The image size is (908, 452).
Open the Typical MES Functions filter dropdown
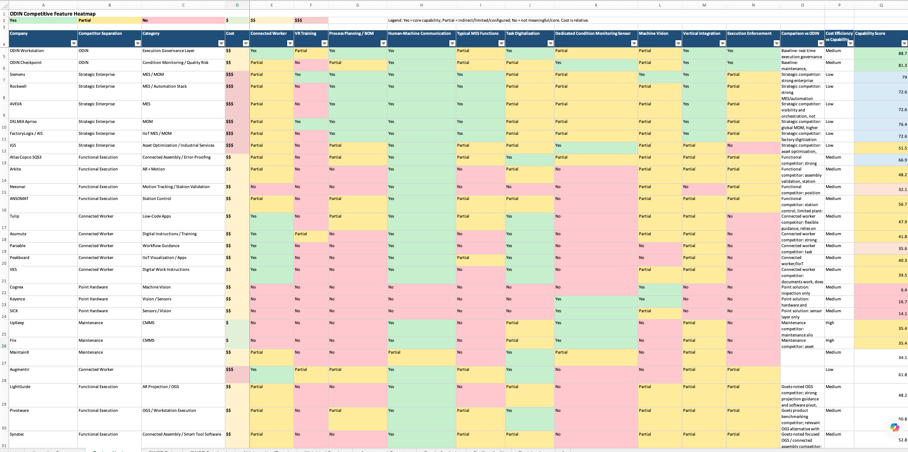[x=501, y=43]
